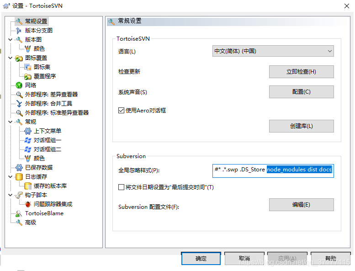The width and height of the screenshot is (355, 271).
Task: Click the 创建库(L) button
Action: point(302,126)
